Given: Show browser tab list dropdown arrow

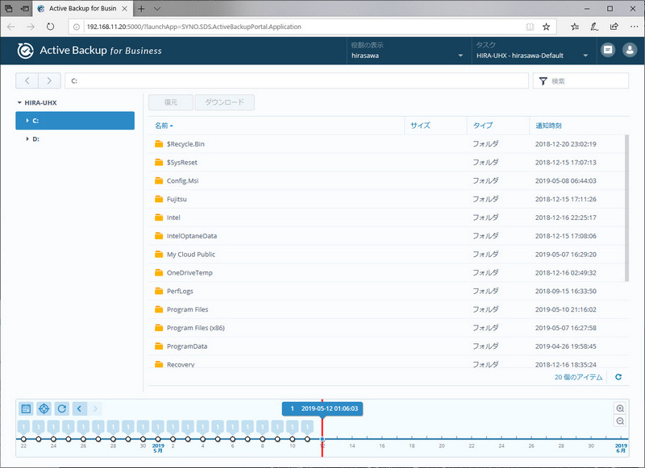Looking at the screenshot, I should (x=157, y=9).
